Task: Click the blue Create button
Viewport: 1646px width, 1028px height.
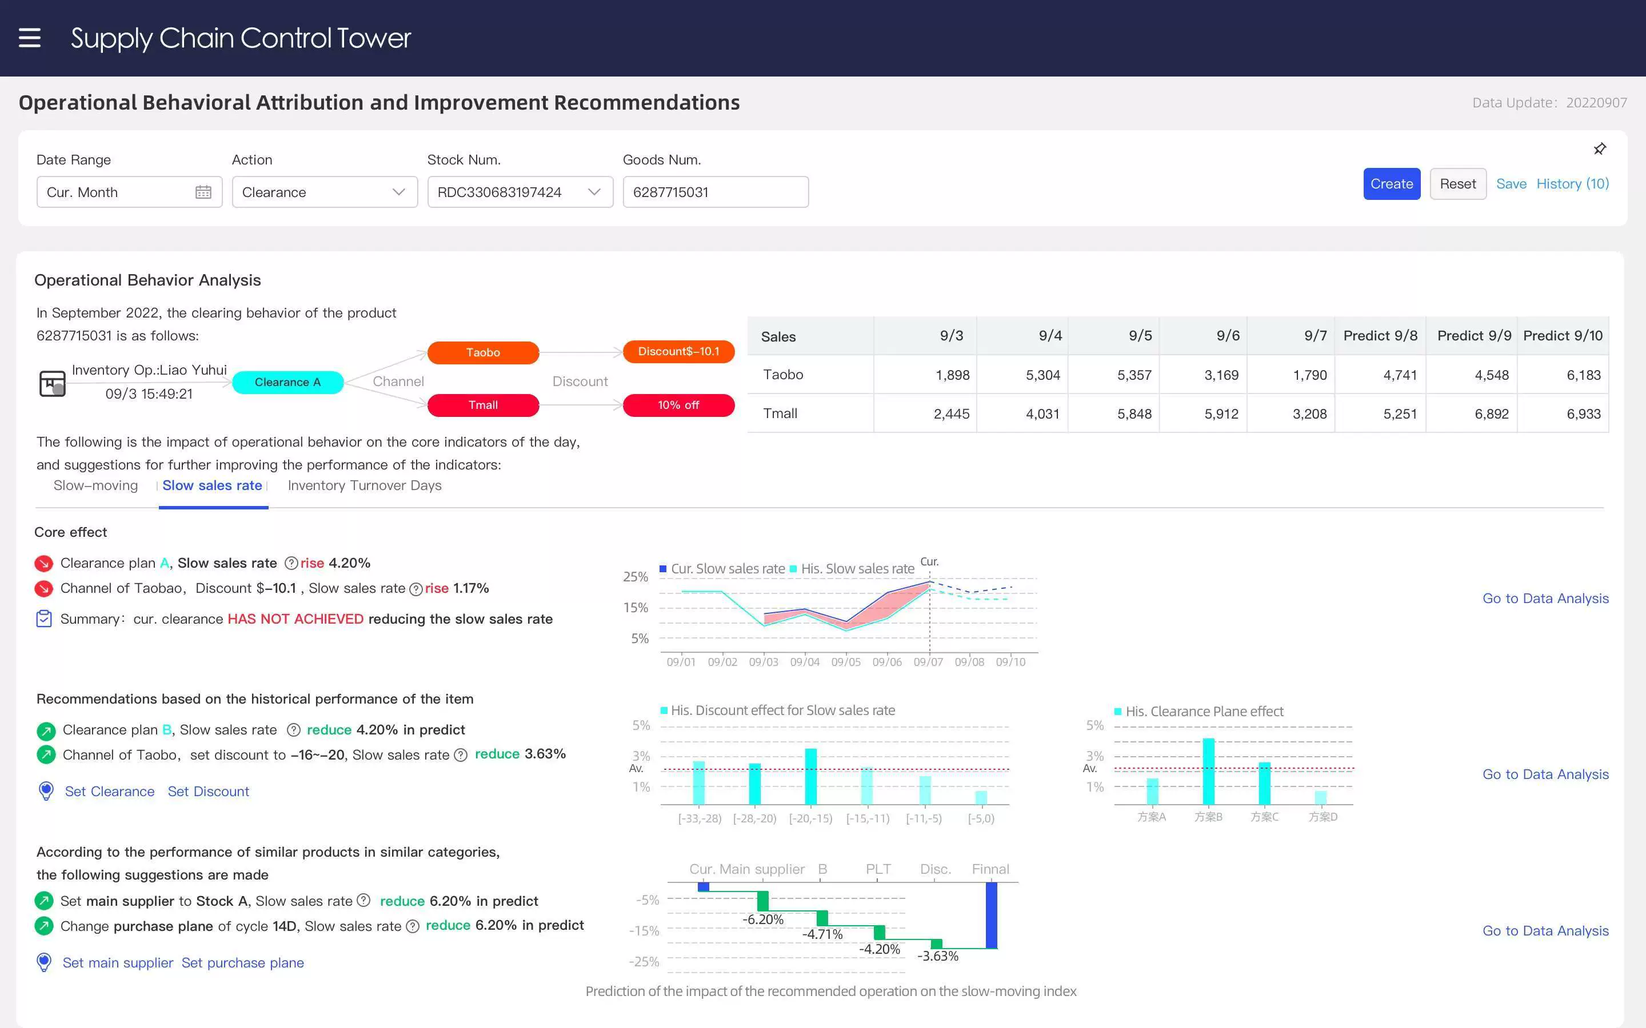Action: 1391,183
